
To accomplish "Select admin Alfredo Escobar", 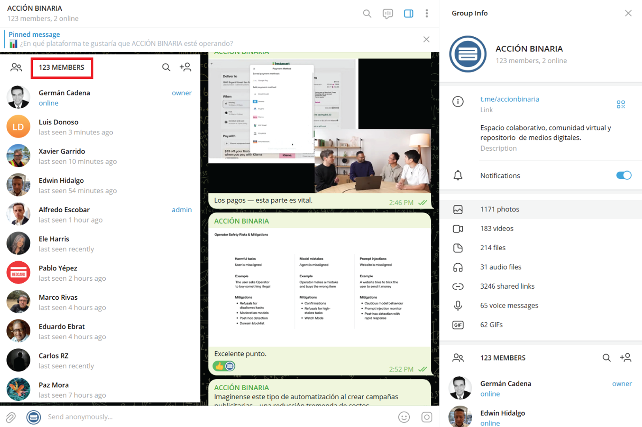I will tap(99, 214).
